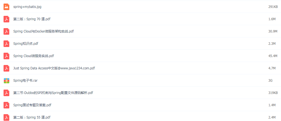Click the RAR archive icon for Spring电子书.rar

click(x=7, y=81)
